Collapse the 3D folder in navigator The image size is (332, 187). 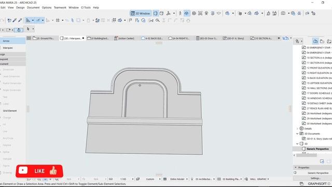coord(297,144)
